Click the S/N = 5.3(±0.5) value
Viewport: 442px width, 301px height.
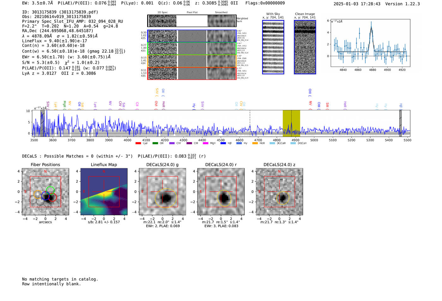point(41,63)
